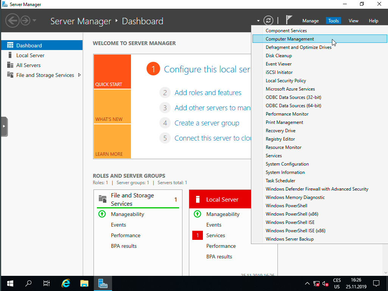This screenshot has height=291, width=388.
Task: Open the dropdown arrow beside the refresh button
Action: tap(259, 21)
